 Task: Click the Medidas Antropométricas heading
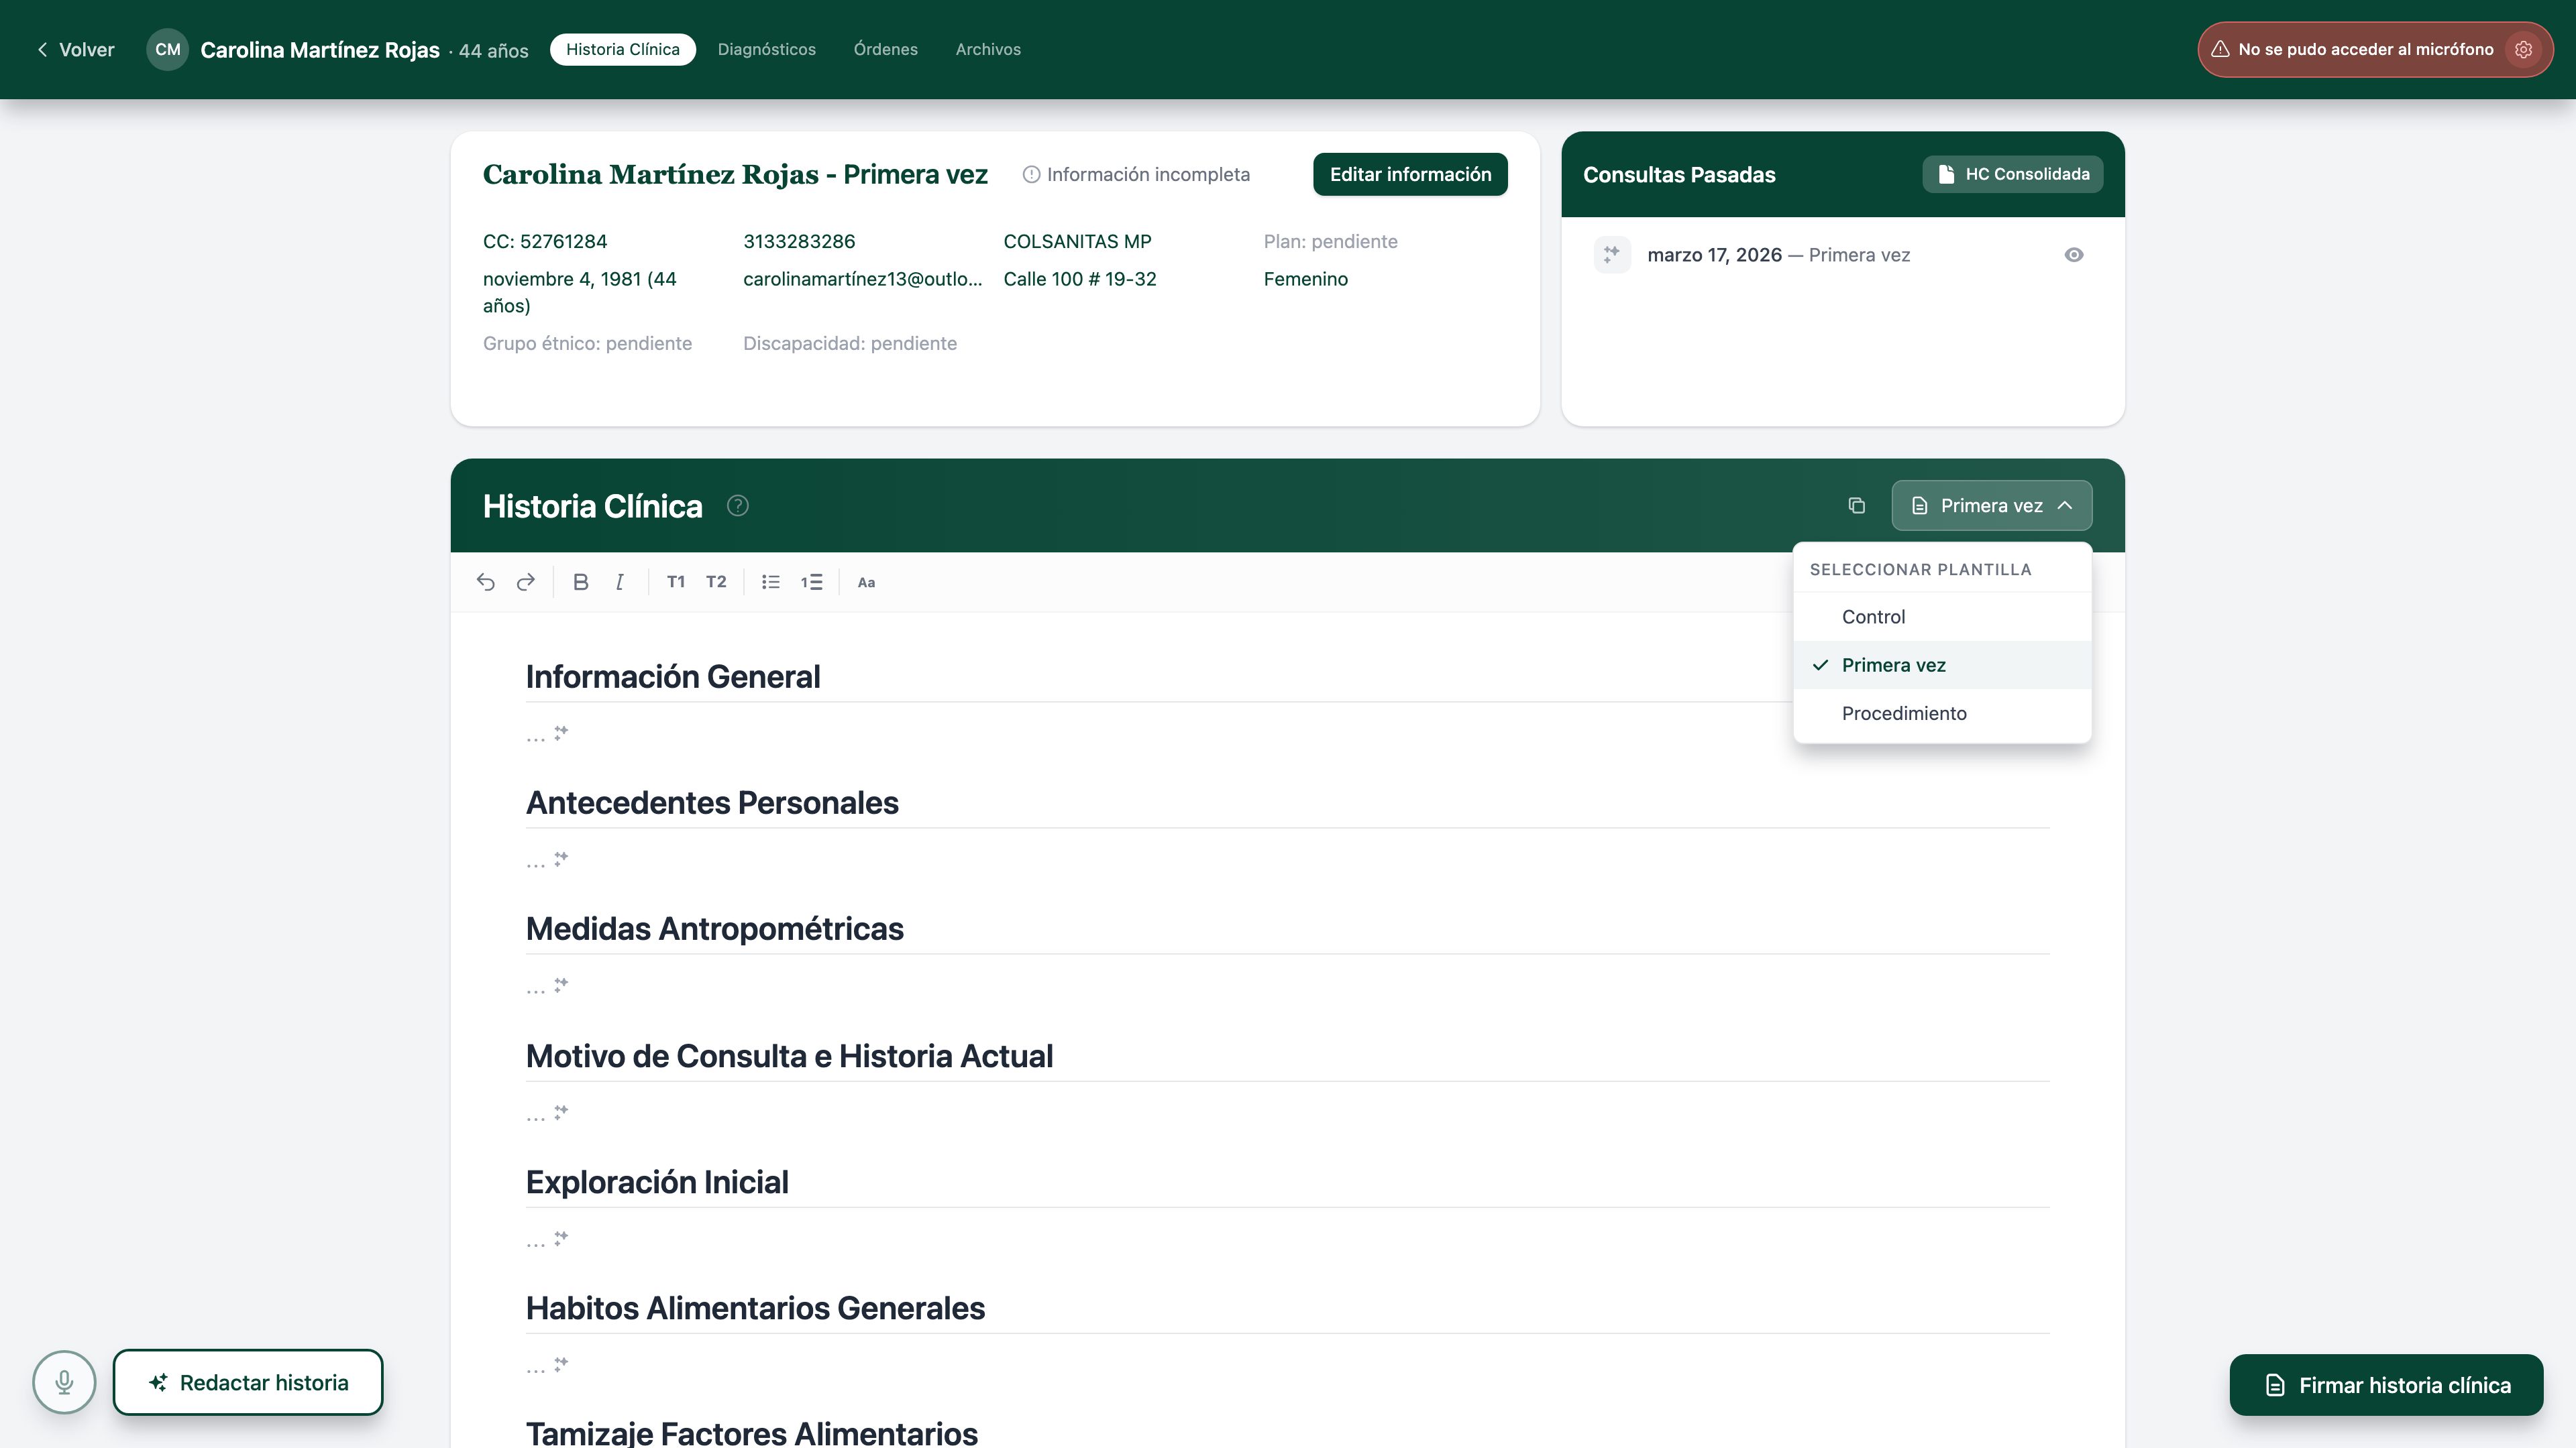pos(714,929)
